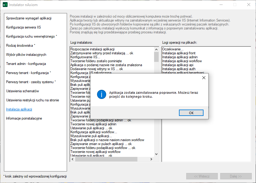
Task: Click log line Tworzenie folderu podaplikacji admin
Action: click(x=101, y=120)
